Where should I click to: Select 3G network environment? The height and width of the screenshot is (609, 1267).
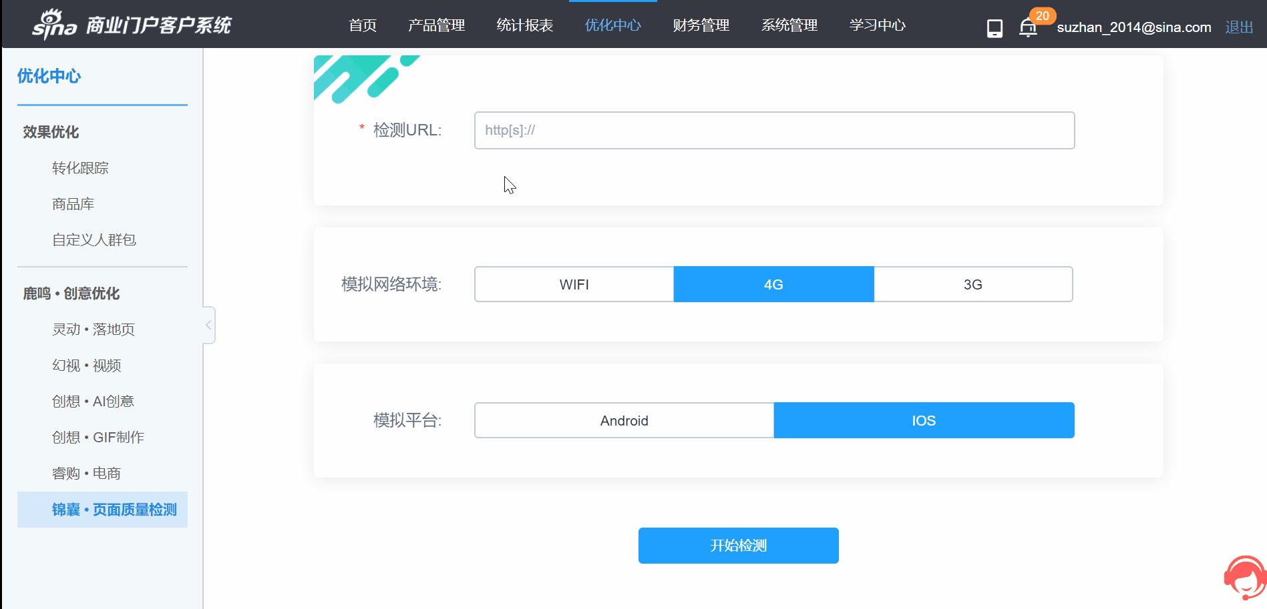pos(972,285)
